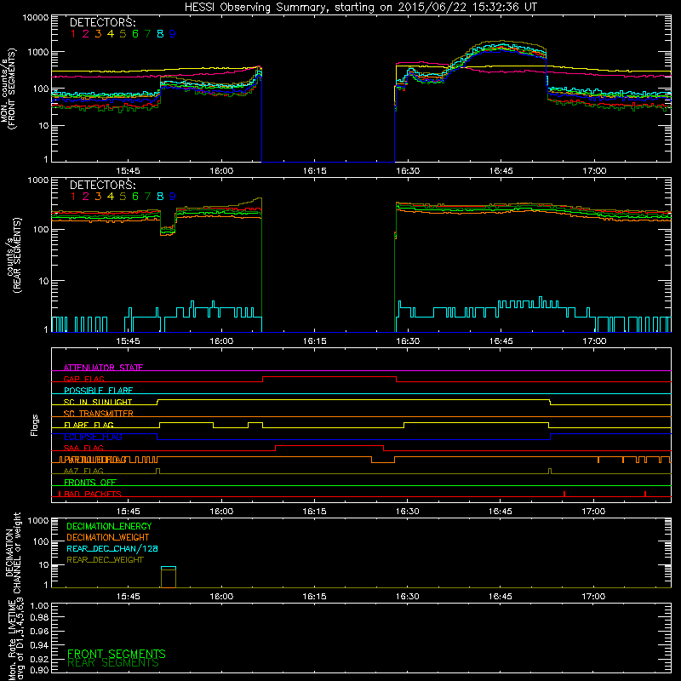681x681 pixels.
Task: Click dark green detector 7 in rear legend
Action: click(147, 197)
